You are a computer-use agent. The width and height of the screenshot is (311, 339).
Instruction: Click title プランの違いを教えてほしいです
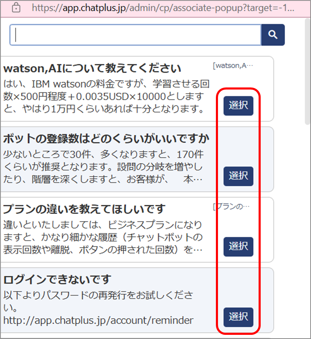tap(84, 209)
